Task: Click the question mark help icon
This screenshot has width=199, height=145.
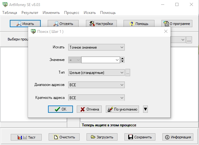Action: [x=132, y=24]
